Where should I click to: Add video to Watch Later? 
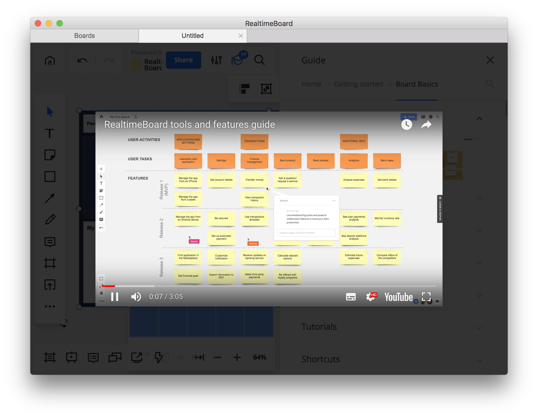click(x=407, y=125)
